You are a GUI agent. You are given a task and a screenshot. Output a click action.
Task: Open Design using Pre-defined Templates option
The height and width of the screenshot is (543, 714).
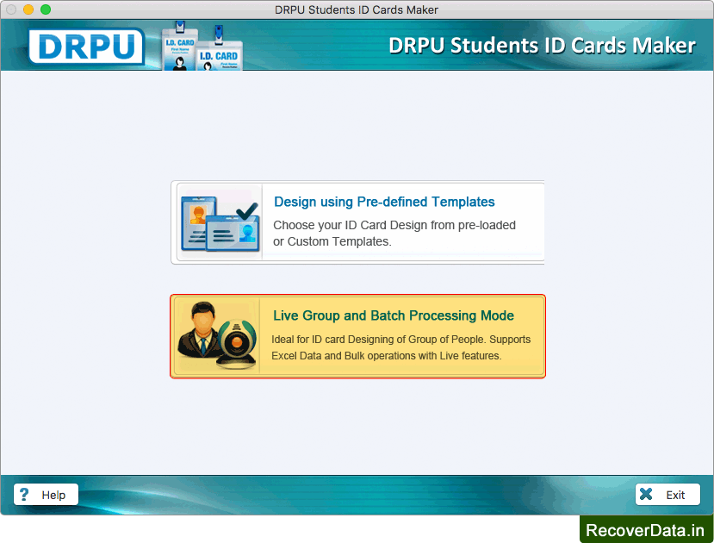357,222
